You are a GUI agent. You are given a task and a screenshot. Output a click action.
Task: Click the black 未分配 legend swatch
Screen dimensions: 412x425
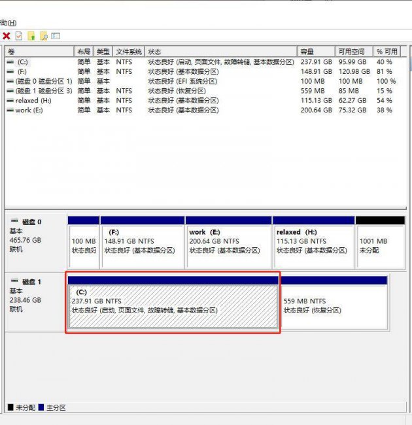[x=10, y=407]
